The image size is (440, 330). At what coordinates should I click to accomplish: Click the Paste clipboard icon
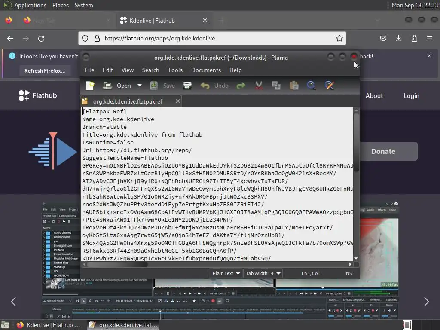294,86
